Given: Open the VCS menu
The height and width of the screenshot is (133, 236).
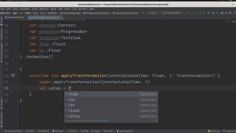Looking at the screenshot, I should pos(74,9).
